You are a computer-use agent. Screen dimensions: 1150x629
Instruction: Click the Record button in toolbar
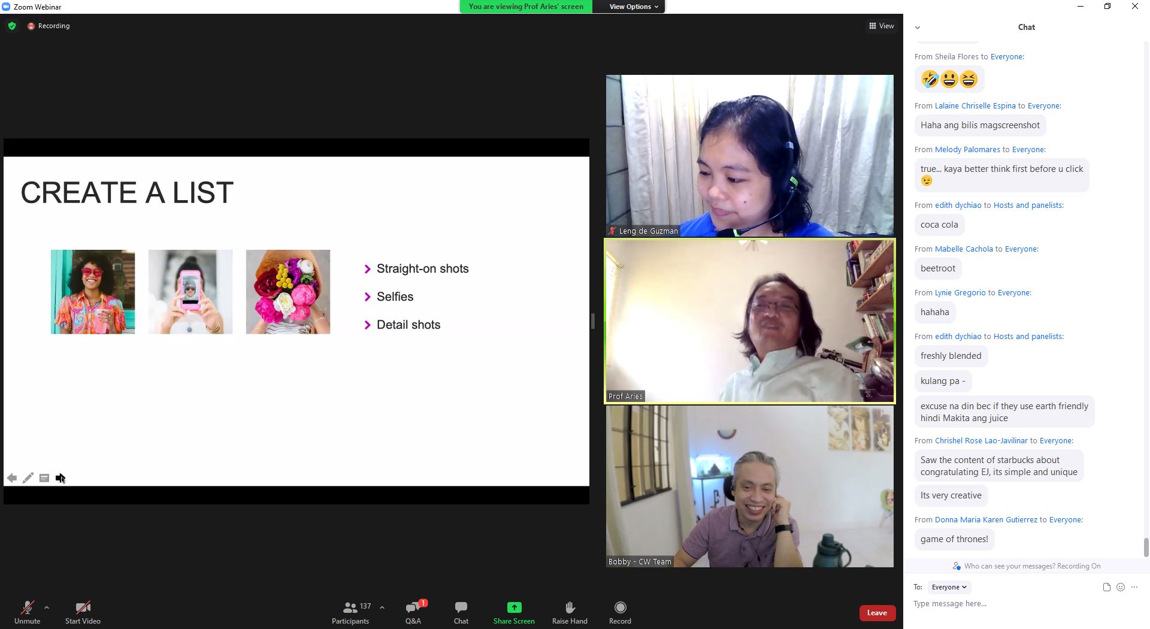[620, 612]
